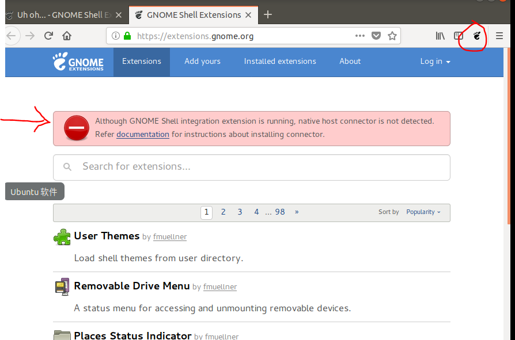Click the Places Status Indicator folder icon
This screenshot has height=340, width=515.
click(62, 335)
